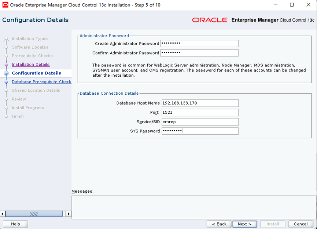Select the Installation Types step
The image size is (317, 229).
[x=30, y=39]
